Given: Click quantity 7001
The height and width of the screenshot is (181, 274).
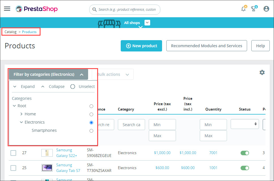Looking at the screenshot, I should pyautogui.click(x=213, y=153).
